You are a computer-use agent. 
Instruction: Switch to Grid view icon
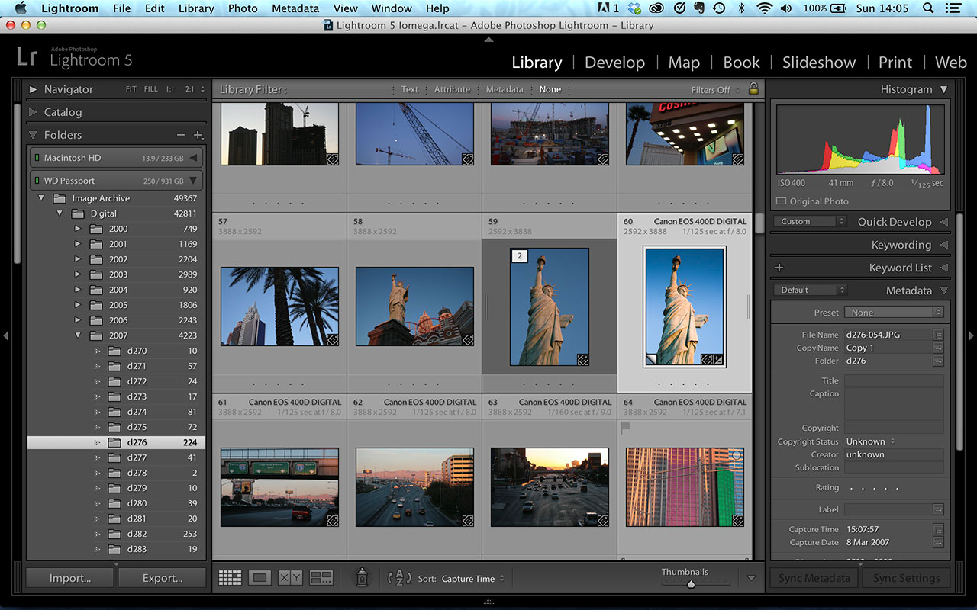click(x=230, y=578)
